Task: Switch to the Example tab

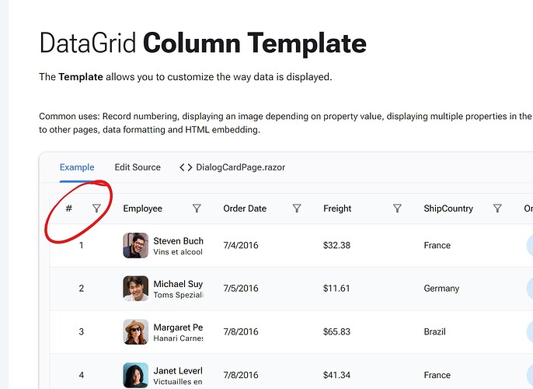Action: (77, 167)
